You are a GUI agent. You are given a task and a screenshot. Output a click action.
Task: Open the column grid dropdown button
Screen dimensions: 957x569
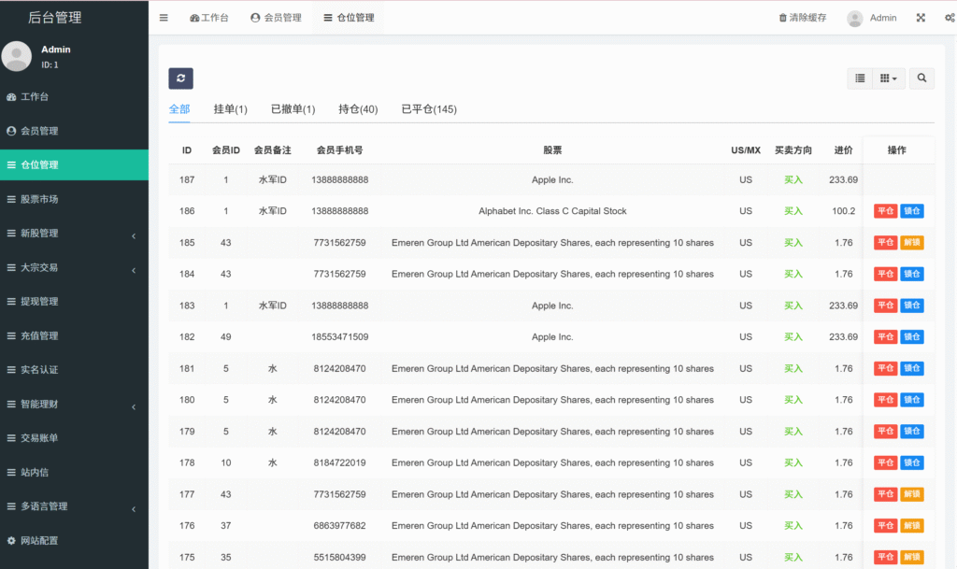(889, 78)
